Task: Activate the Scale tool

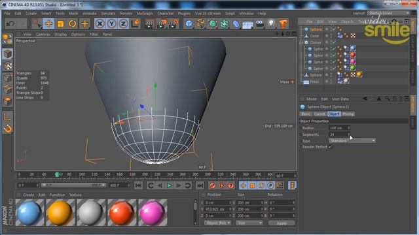Action: (x=60, y=23)
